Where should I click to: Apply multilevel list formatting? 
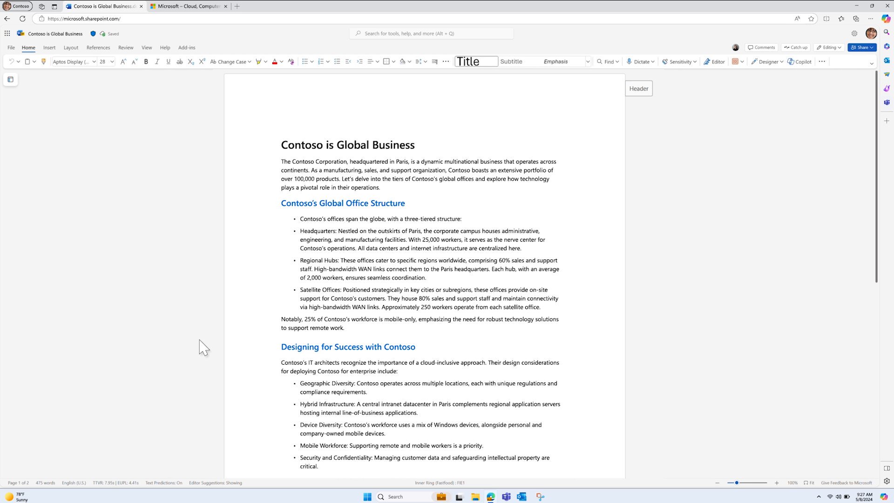[337, 61]
